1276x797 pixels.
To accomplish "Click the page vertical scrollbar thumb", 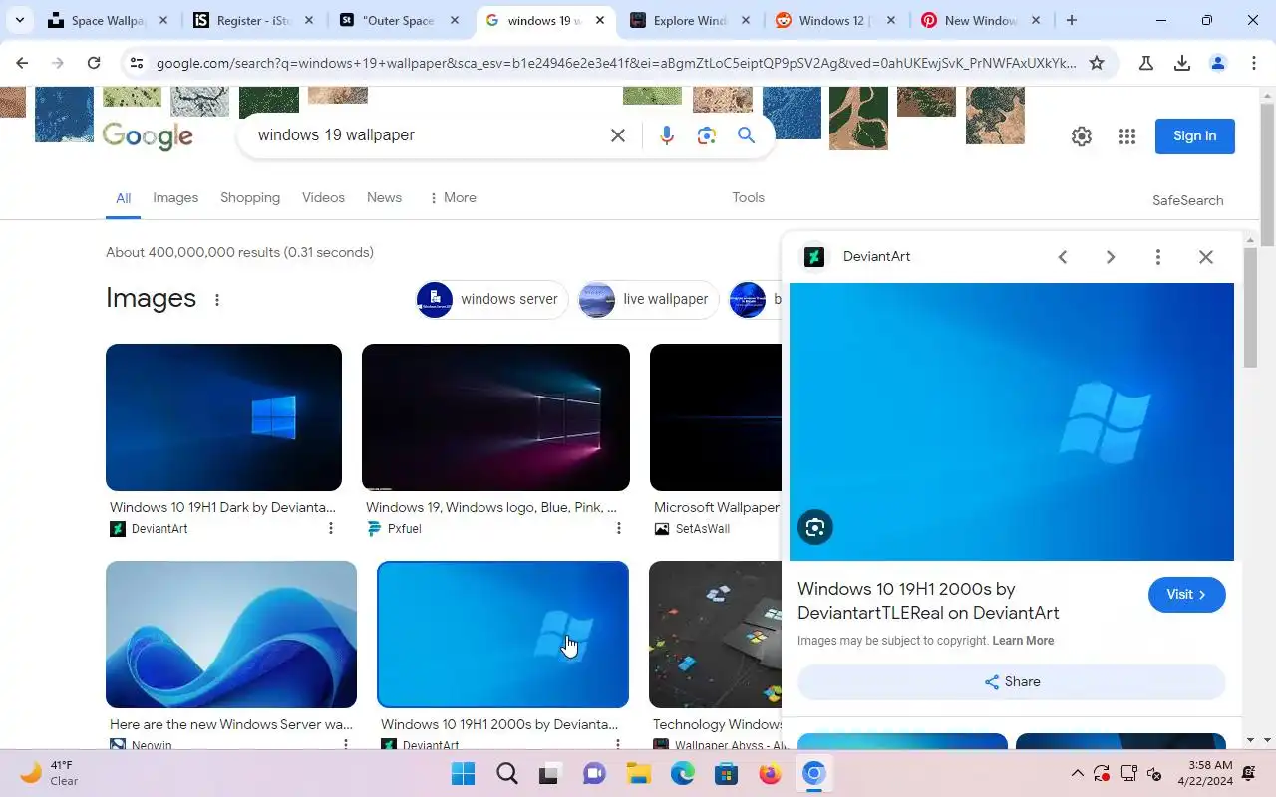I will click(1267, 176).
